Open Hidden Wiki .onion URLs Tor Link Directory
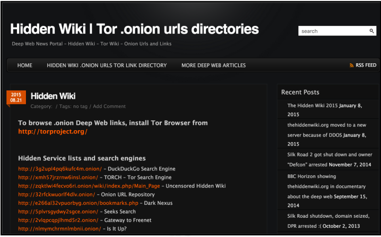The height and width of the screenshot is (237, 381). pyautogui.click(x=107, y=65)
